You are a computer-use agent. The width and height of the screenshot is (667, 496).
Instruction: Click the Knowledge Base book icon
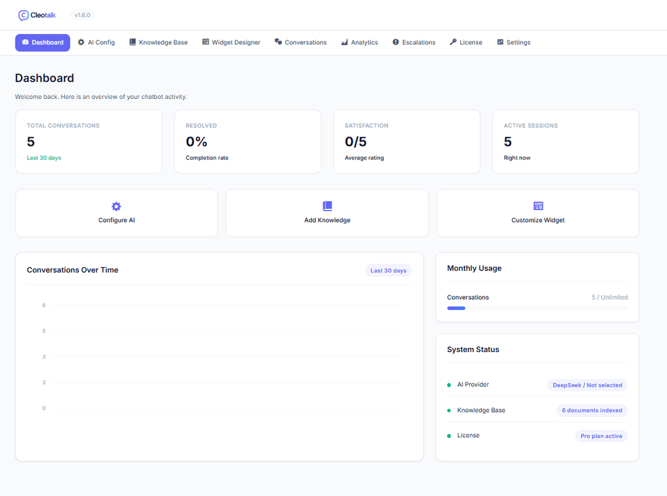(133, 42)
